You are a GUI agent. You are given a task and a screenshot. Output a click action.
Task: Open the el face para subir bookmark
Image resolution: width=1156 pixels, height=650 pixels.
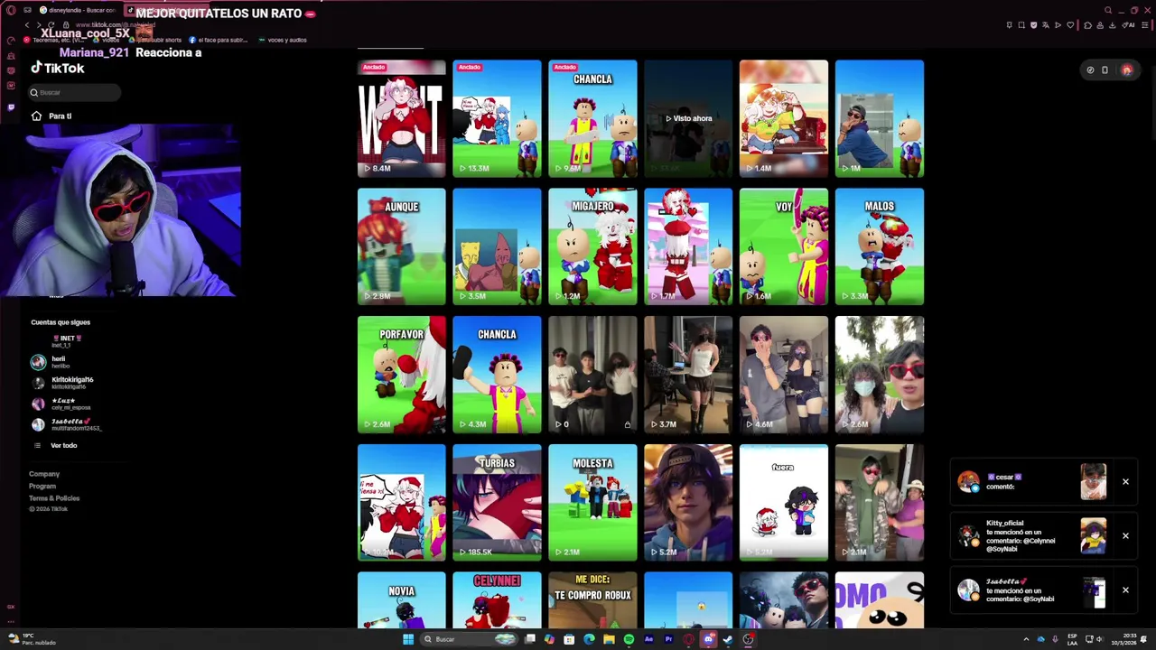[x=218, y=40]
